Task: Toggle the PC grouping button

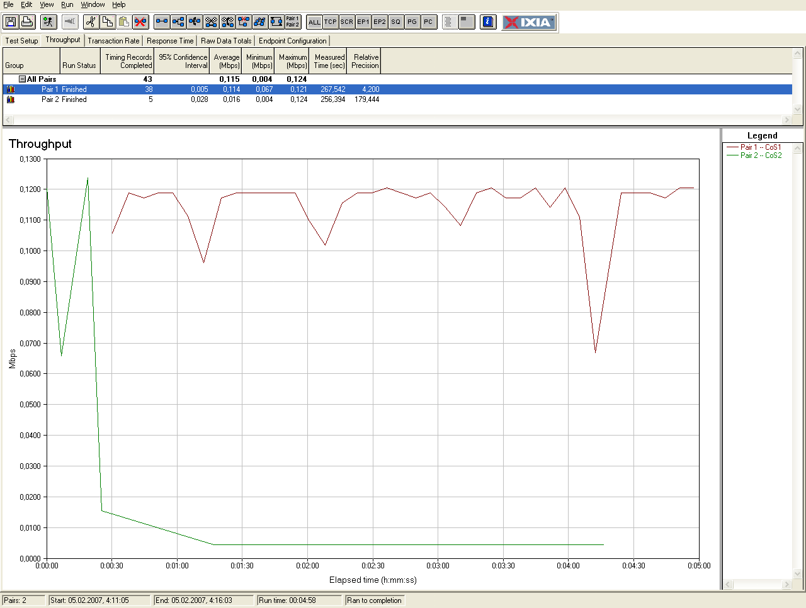Action: [x=428, y=22]
